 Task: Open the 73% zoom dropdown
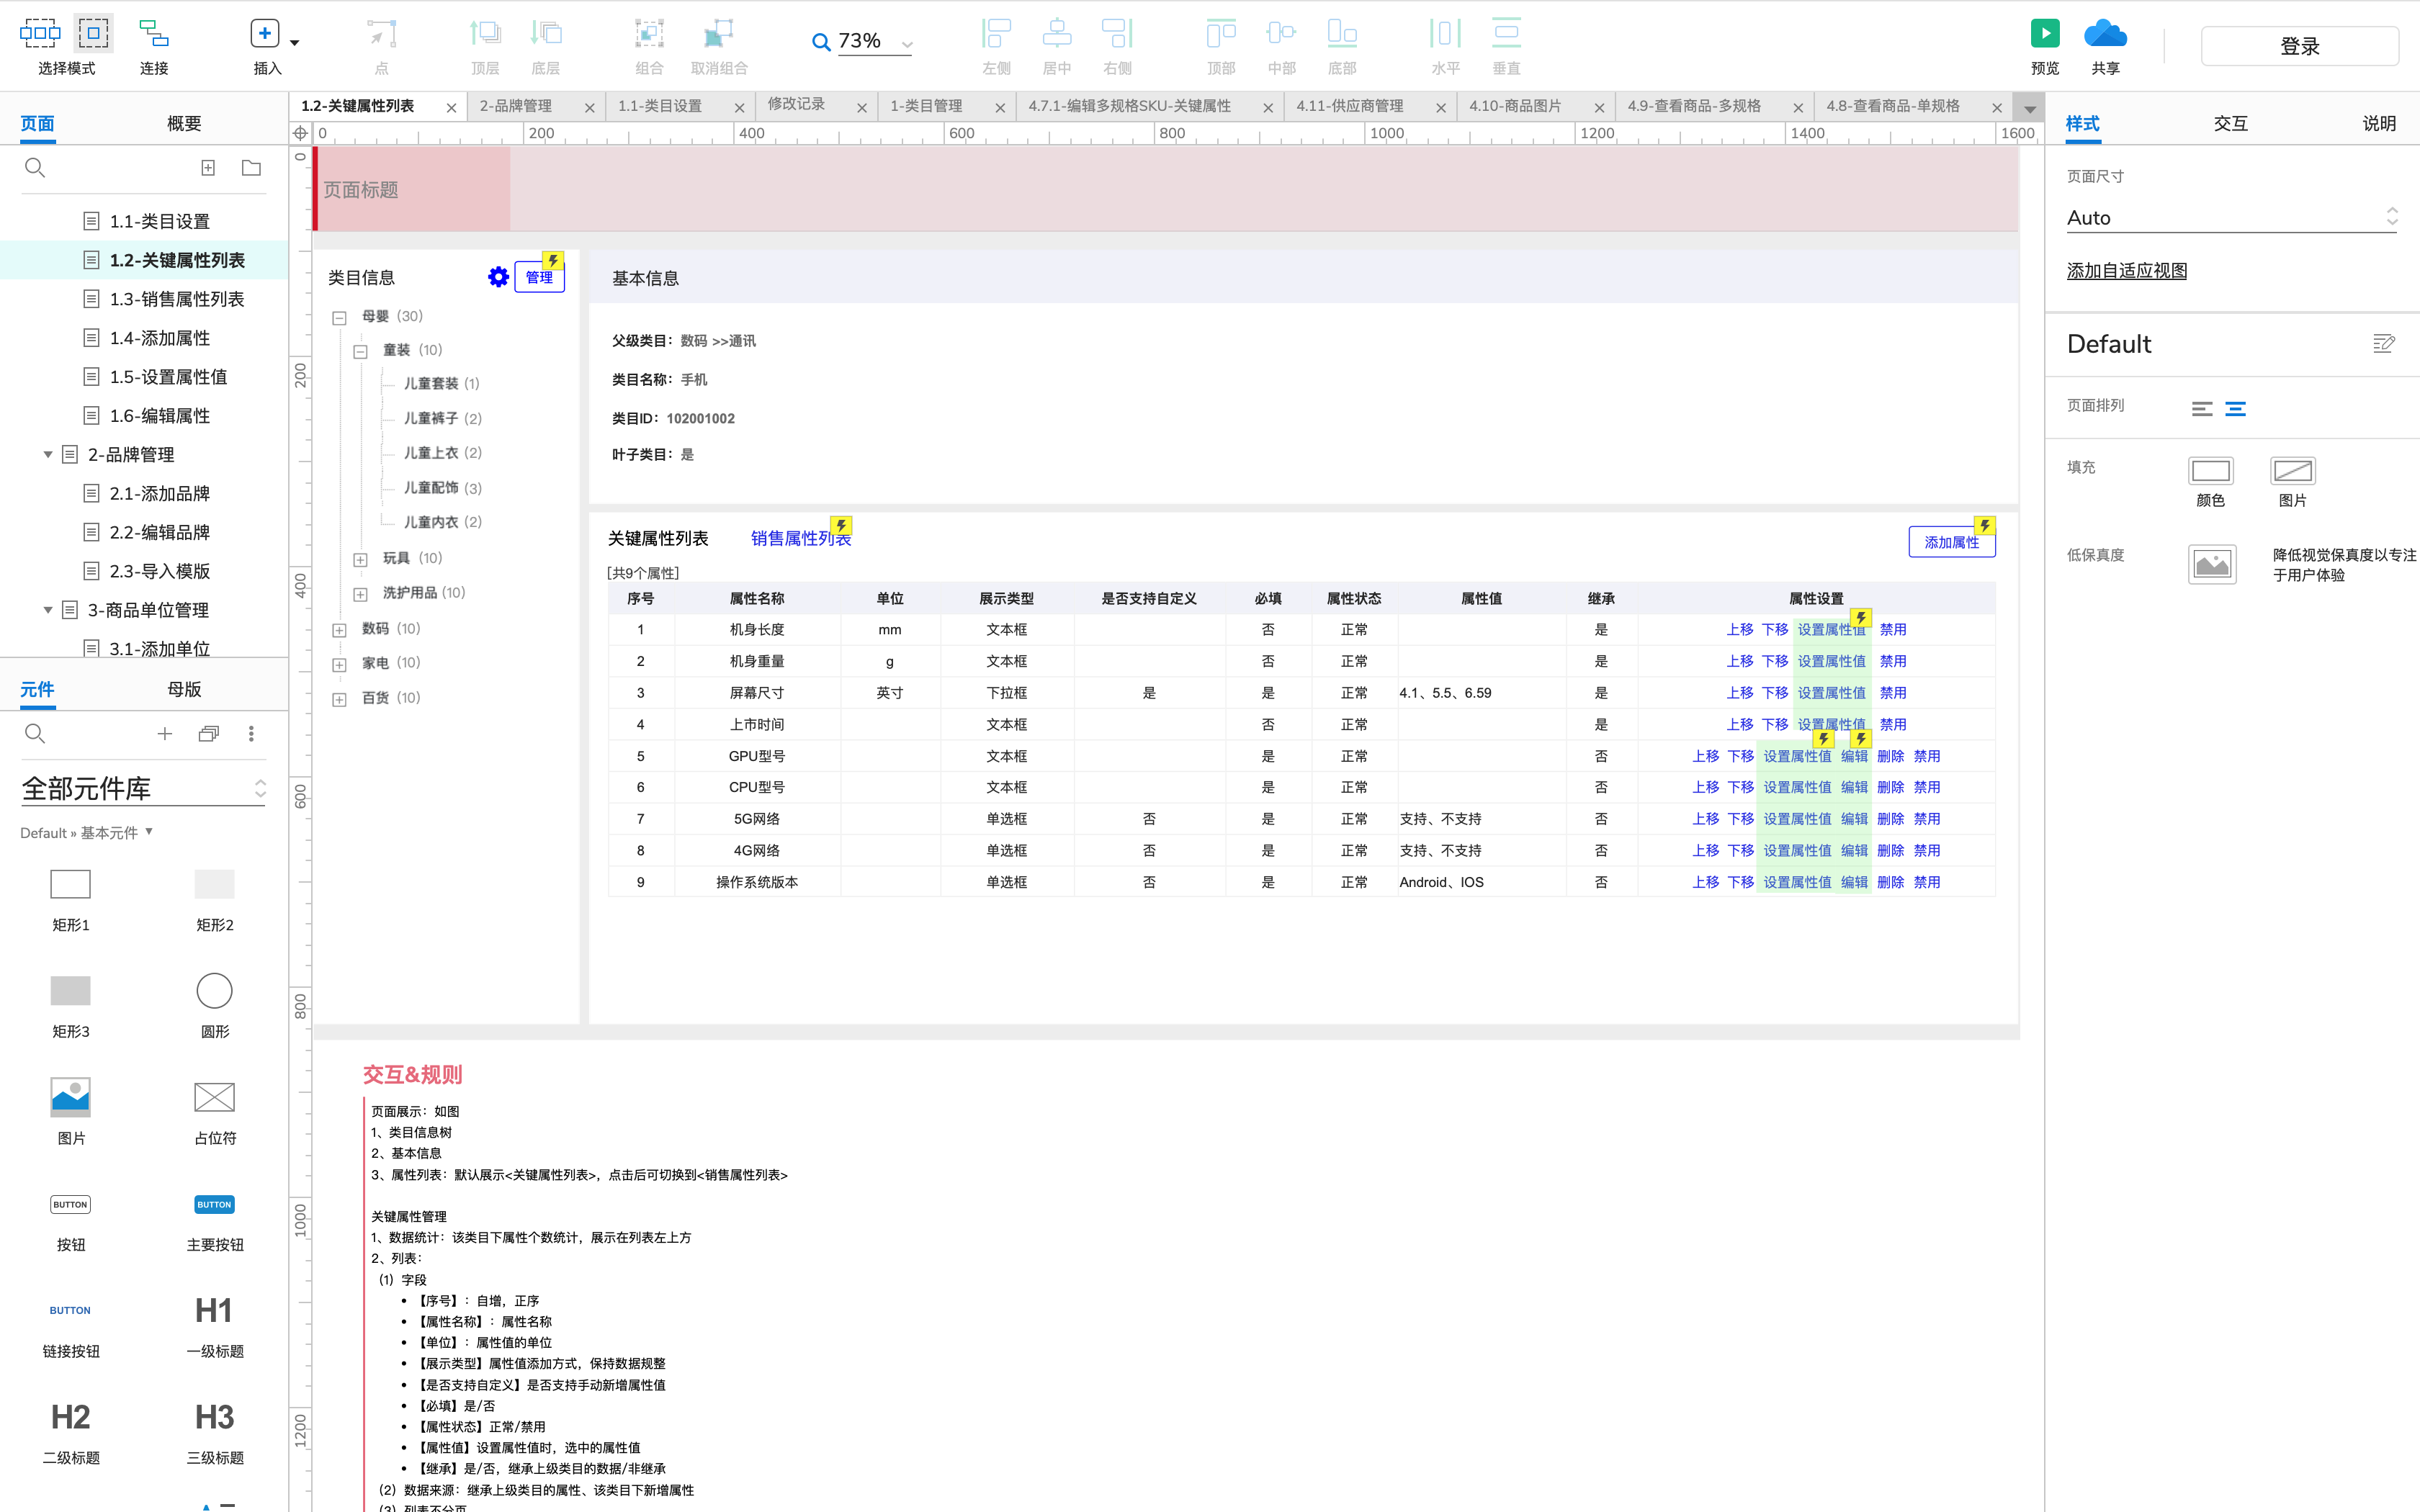pyautogui.click(x=907, y=44)
